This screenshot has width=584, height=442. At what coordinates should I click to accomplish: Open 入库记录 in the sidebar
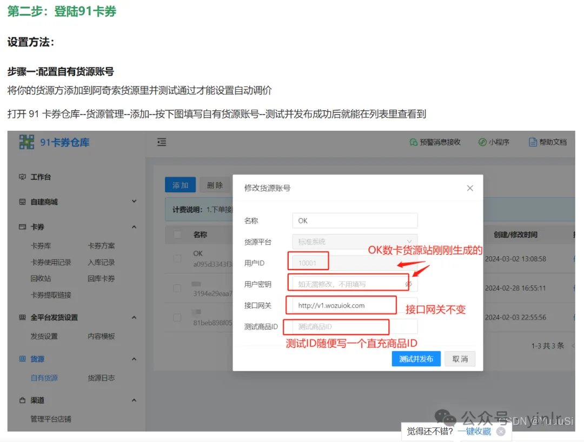101,262
